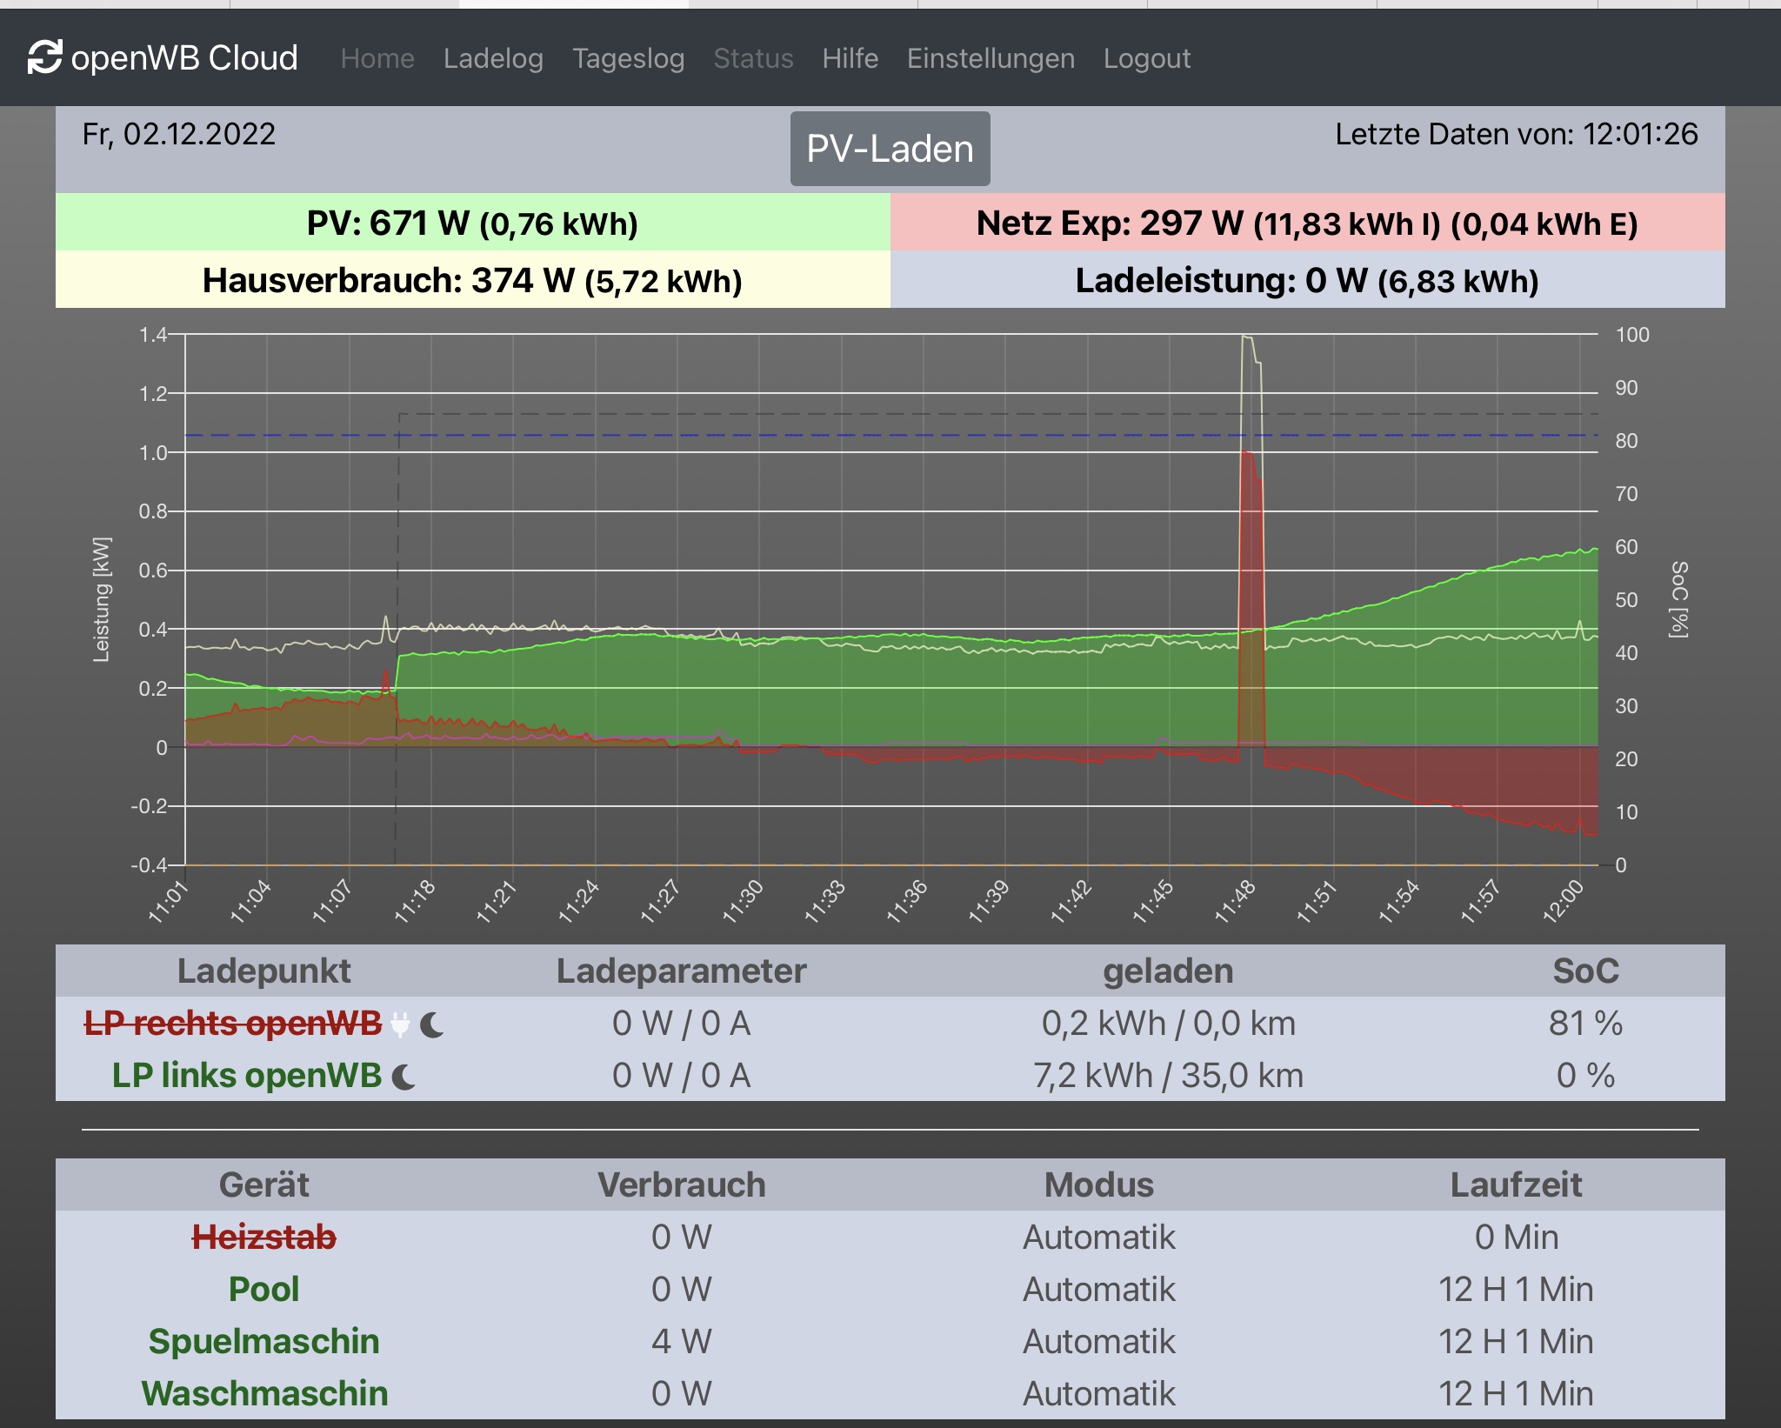The image size is (1781, 1428).
Task: Click the plug icon beside LP rechts openWB
Action: coord(400,1024)
